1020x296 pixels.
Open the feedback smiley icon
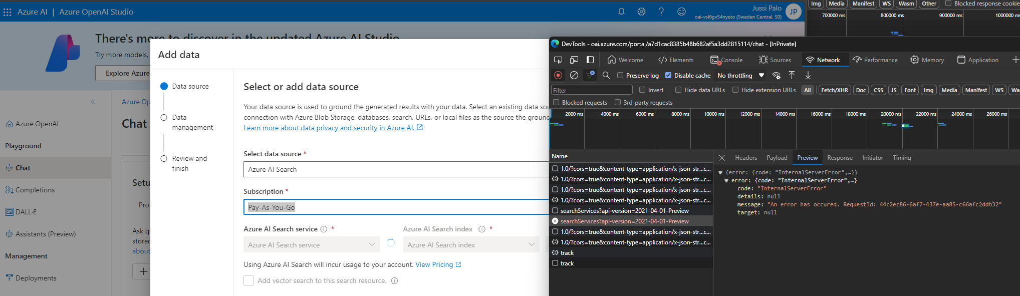tap(681, 12)
